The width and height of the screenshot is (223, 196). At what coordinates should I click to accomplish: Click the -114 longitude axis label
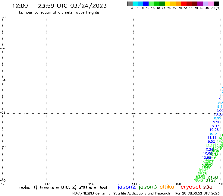click(90, 184)
